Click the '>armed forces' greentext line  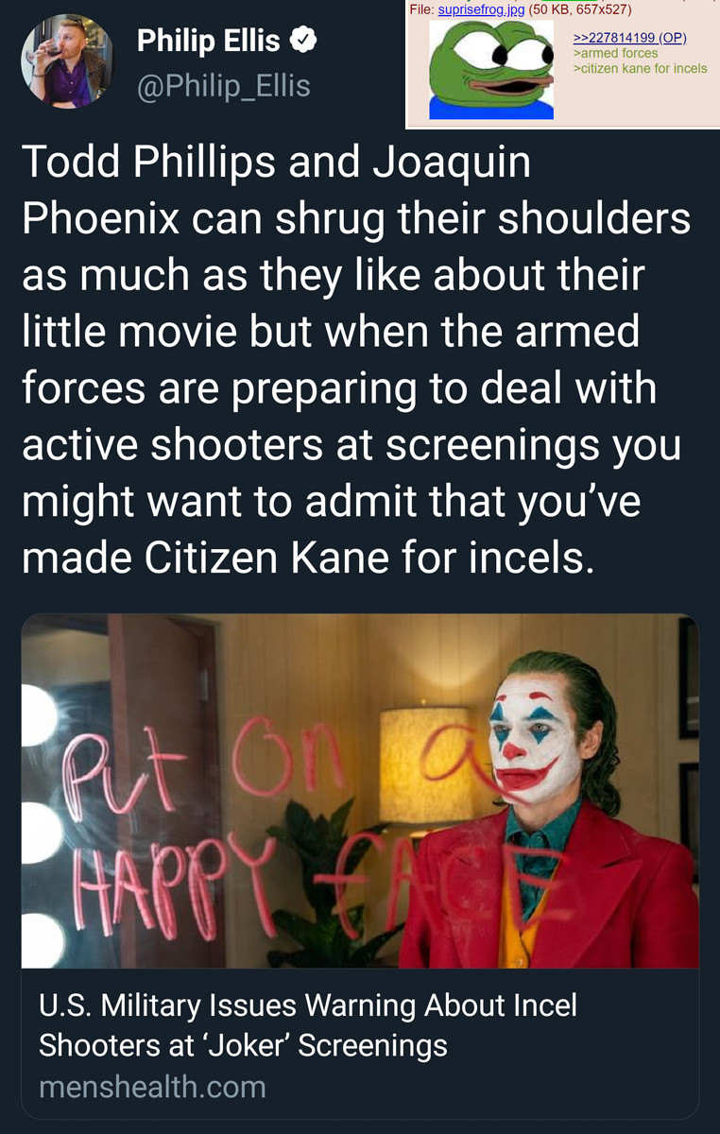(616, 53)
